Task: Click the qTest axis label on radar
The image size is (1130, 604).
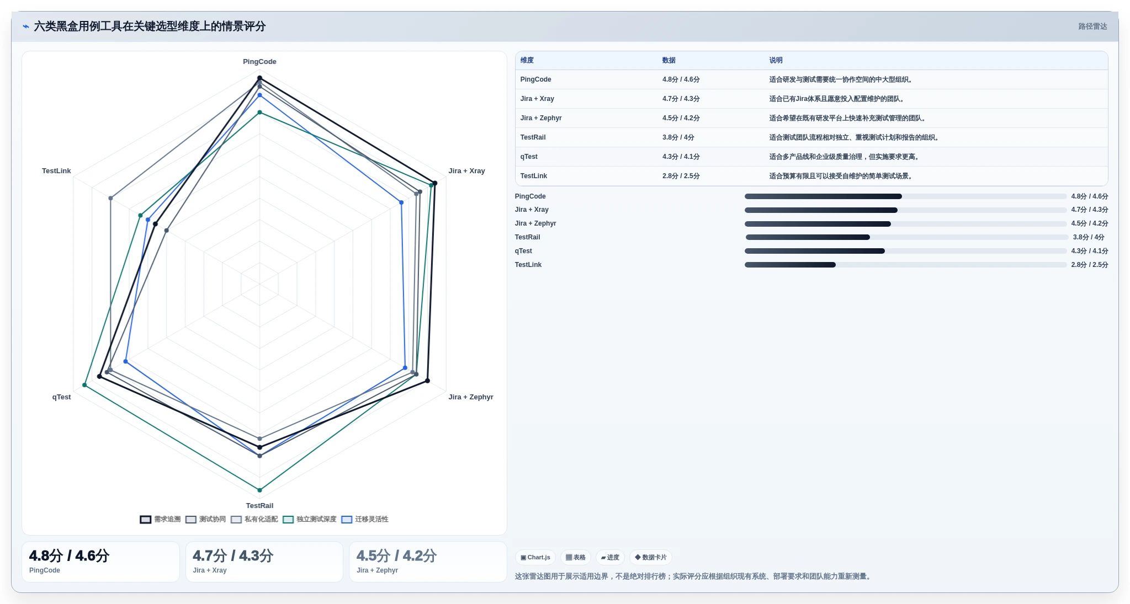Action: [x=61, y=397]
